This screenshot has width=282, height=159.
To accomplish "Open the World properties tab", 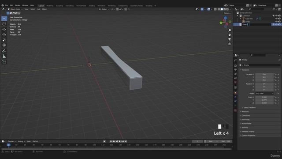I will 235,82.
